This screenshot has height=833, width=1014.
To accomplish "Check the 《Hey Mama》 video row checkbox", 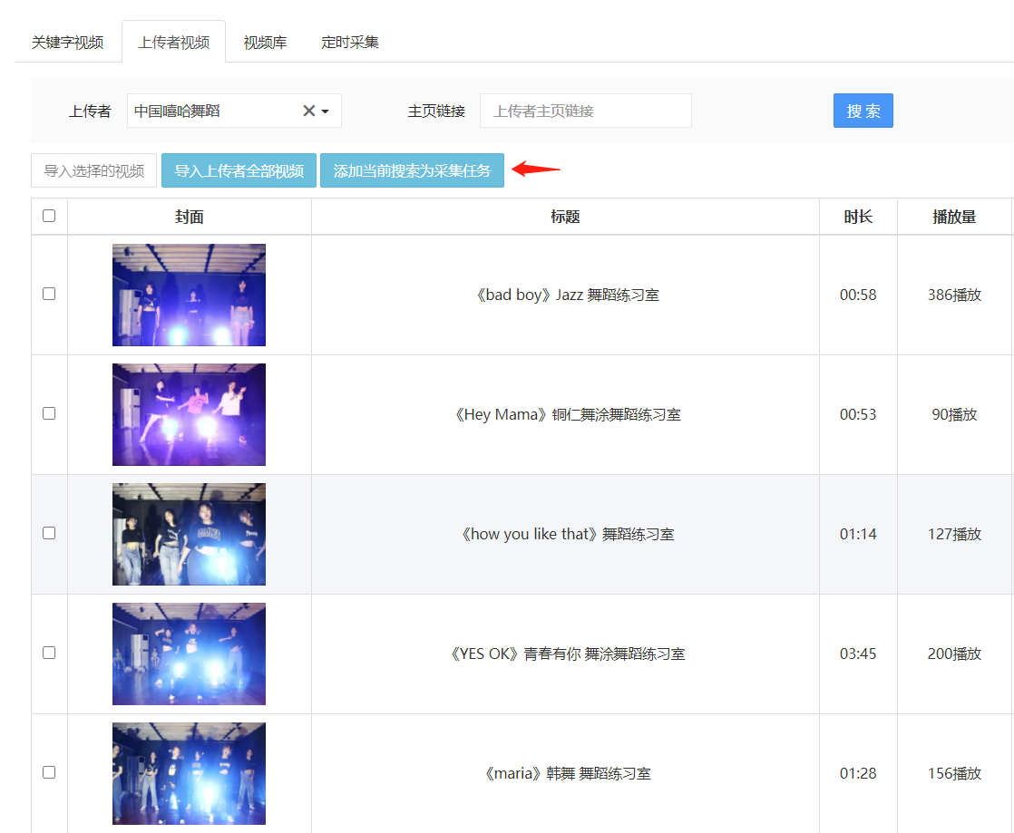I will [49, 413].
